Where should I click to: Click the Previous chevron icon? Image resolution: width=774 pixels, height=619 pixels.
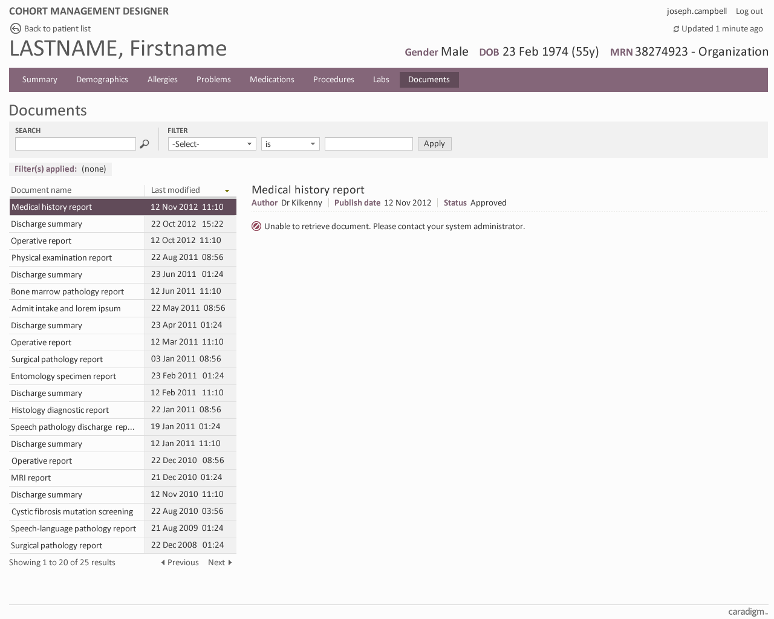[x=162, y=562]
